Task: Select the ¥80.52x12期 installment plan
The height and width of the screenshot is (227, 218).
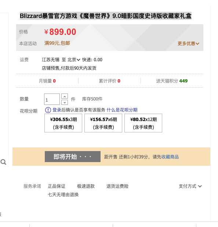Action: (143, 123)
